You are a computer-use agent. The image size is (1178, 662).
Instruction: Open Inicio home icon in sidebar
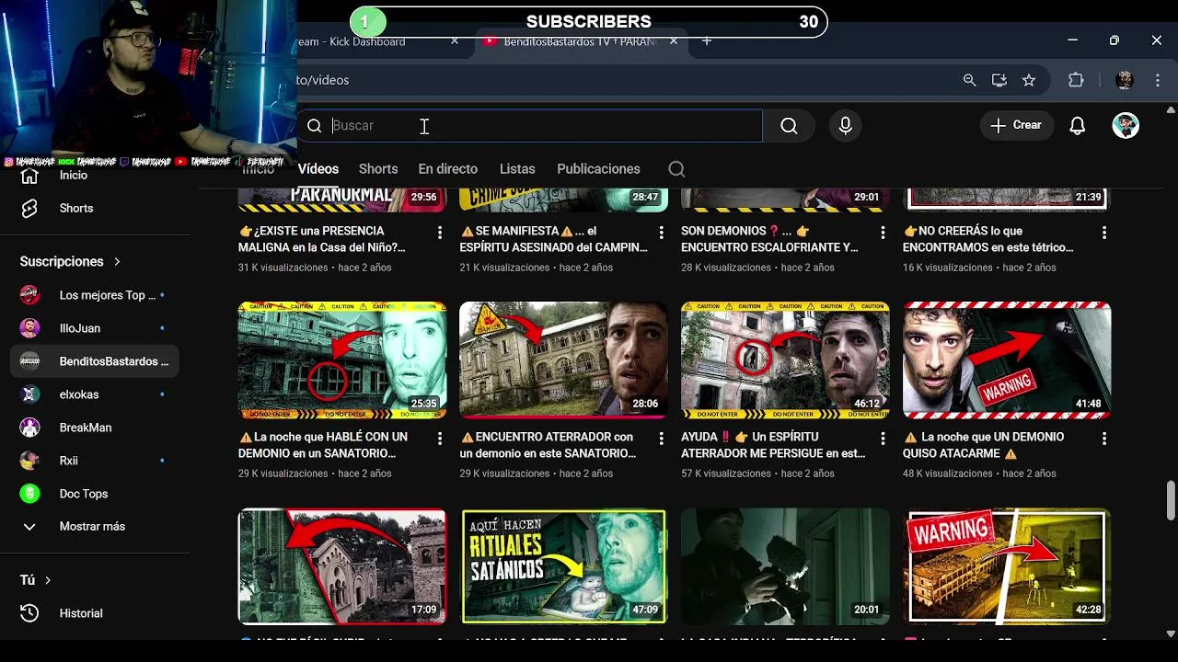(x=29, y=176)
